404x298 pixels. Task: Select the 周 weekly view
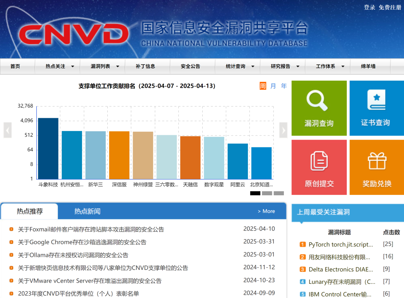(x=263, y=86)
